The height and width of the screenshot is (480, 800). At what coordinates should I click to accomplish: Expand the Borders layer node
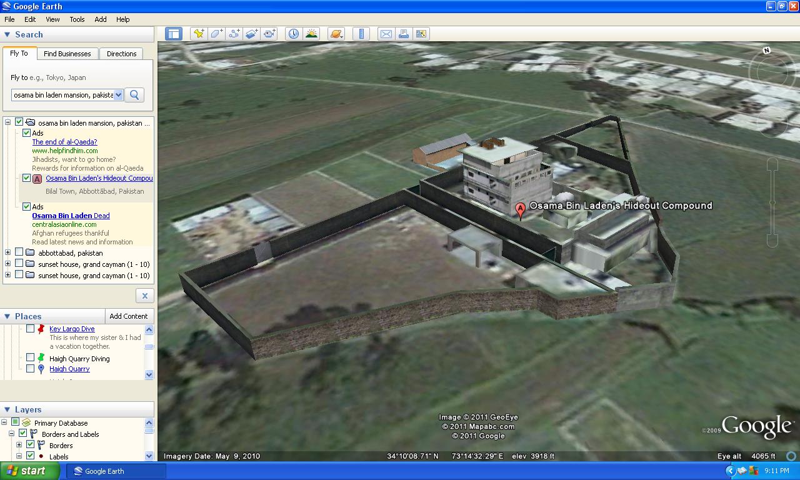[19, 446]
